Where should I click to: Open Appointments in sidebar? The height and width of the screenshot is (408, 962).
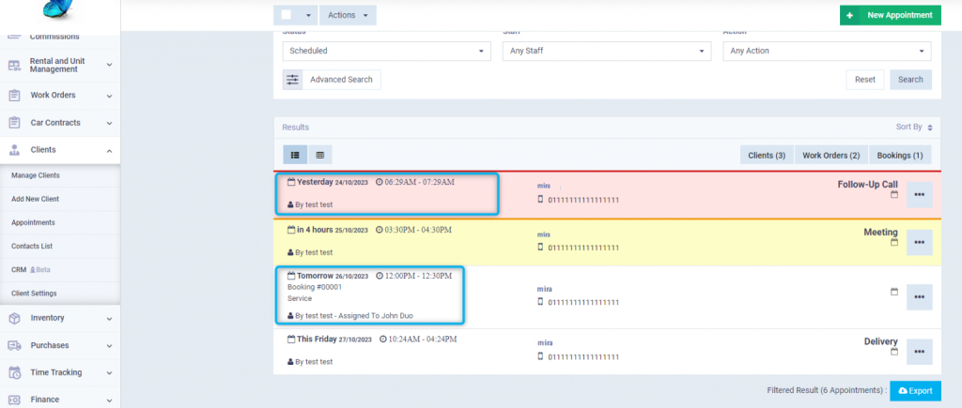(x=33, y=222)
